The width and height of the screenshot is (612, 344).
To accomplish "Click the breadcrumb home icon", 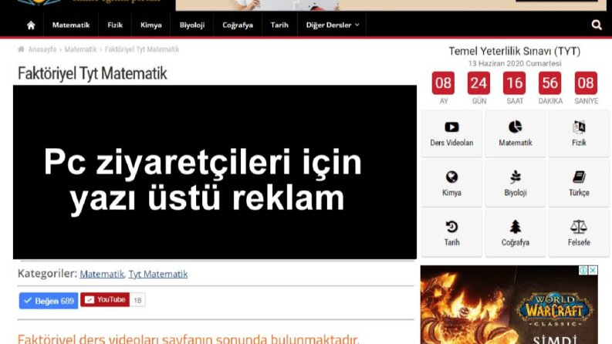I will point(21,49).
